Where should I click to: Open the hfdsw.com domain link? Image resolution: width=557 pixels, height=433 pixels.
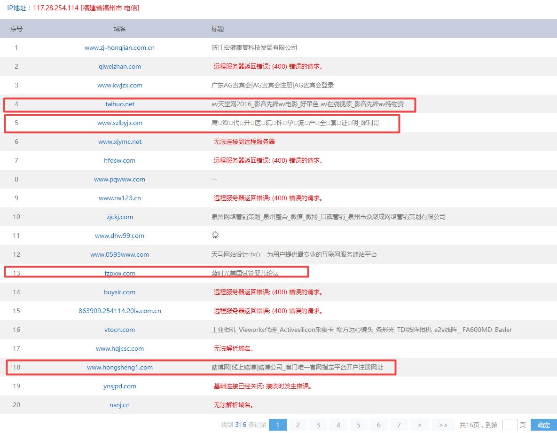click(119, 160)
